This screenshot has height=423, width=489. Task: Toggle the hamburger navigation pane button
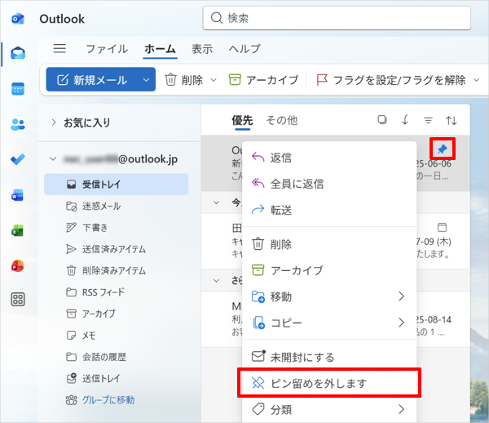point(59,49)
